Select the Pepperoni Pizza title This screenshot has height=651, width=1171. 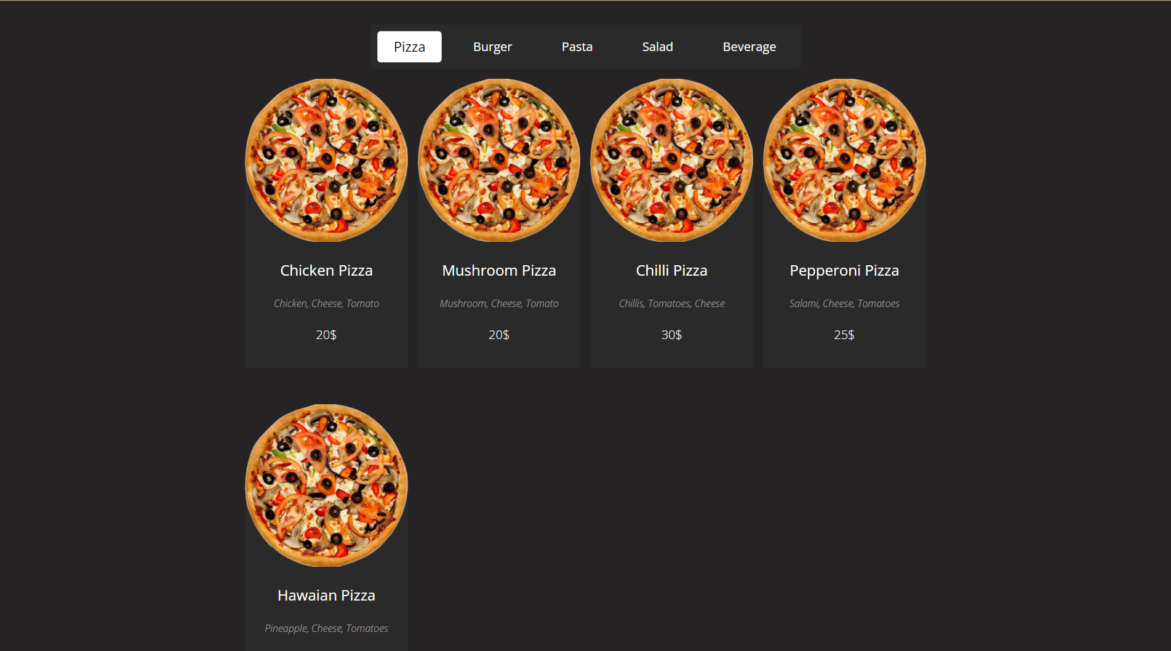(844, 270)
